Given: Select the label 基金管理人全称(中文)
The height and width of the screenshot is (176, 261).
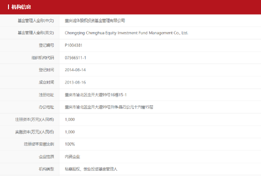Looking at the screenshot, I should click(x=36, y=20).
